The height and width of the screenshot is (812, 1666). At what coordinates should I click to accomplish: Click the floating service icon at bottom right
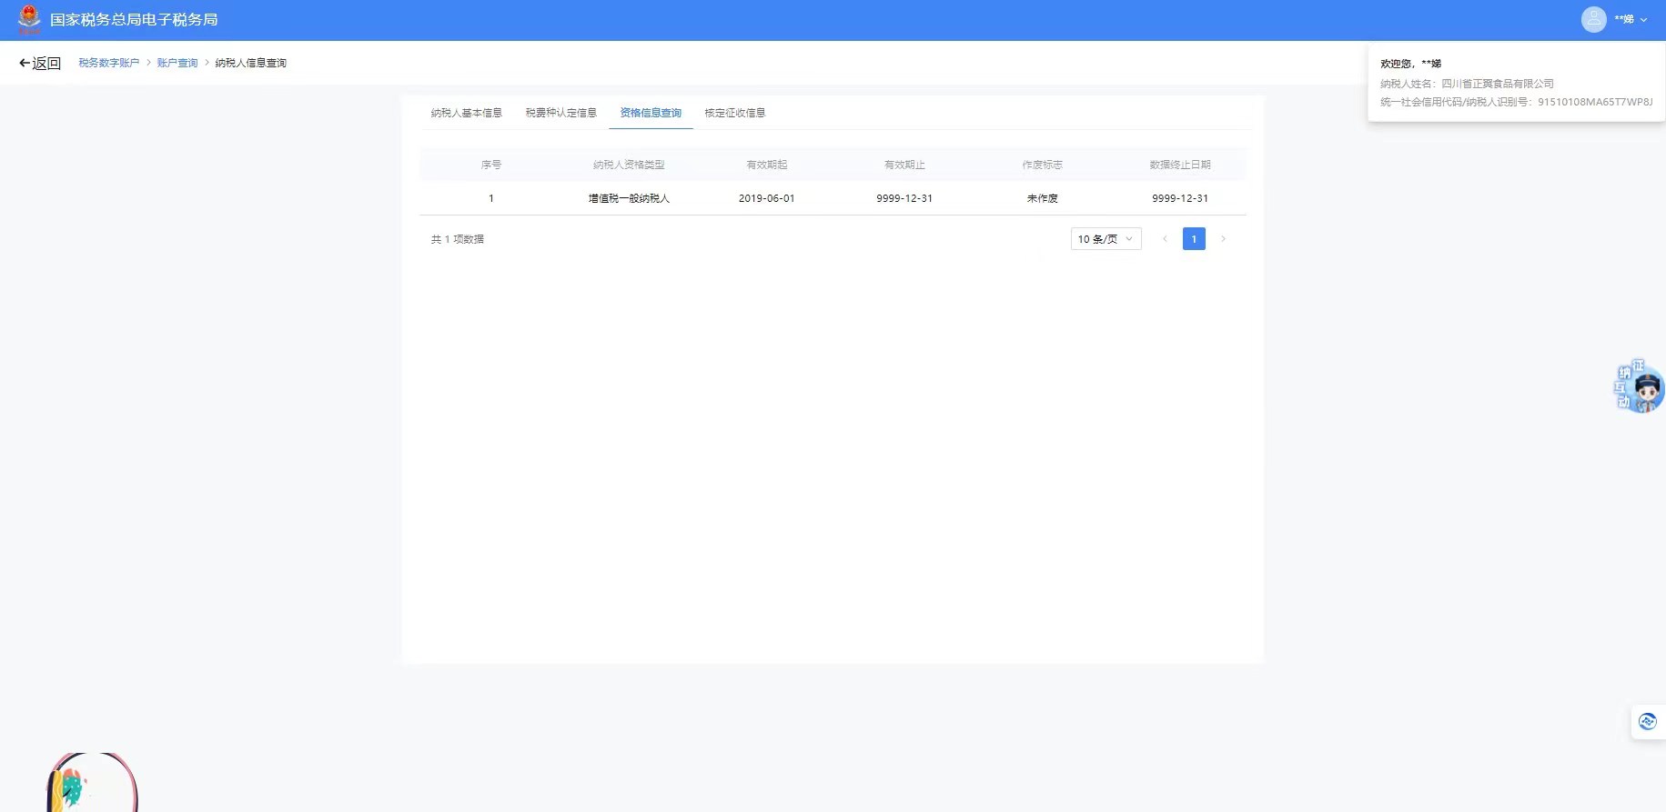[1647, 722]
